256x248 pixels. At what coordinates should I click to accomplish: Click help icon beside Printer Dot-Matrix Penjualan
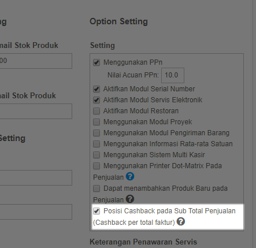coord(130,176)
